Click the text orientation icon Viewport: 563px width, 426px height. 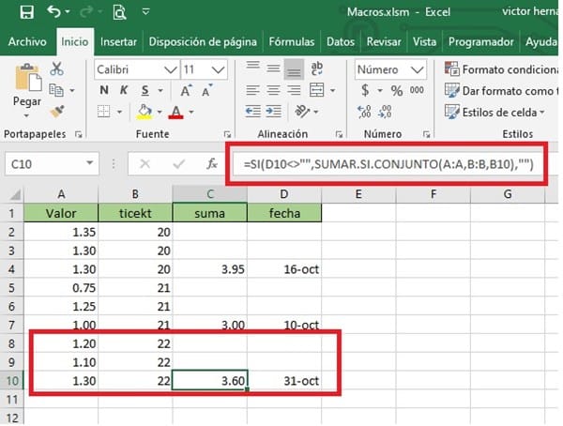[x=302, y=112]
